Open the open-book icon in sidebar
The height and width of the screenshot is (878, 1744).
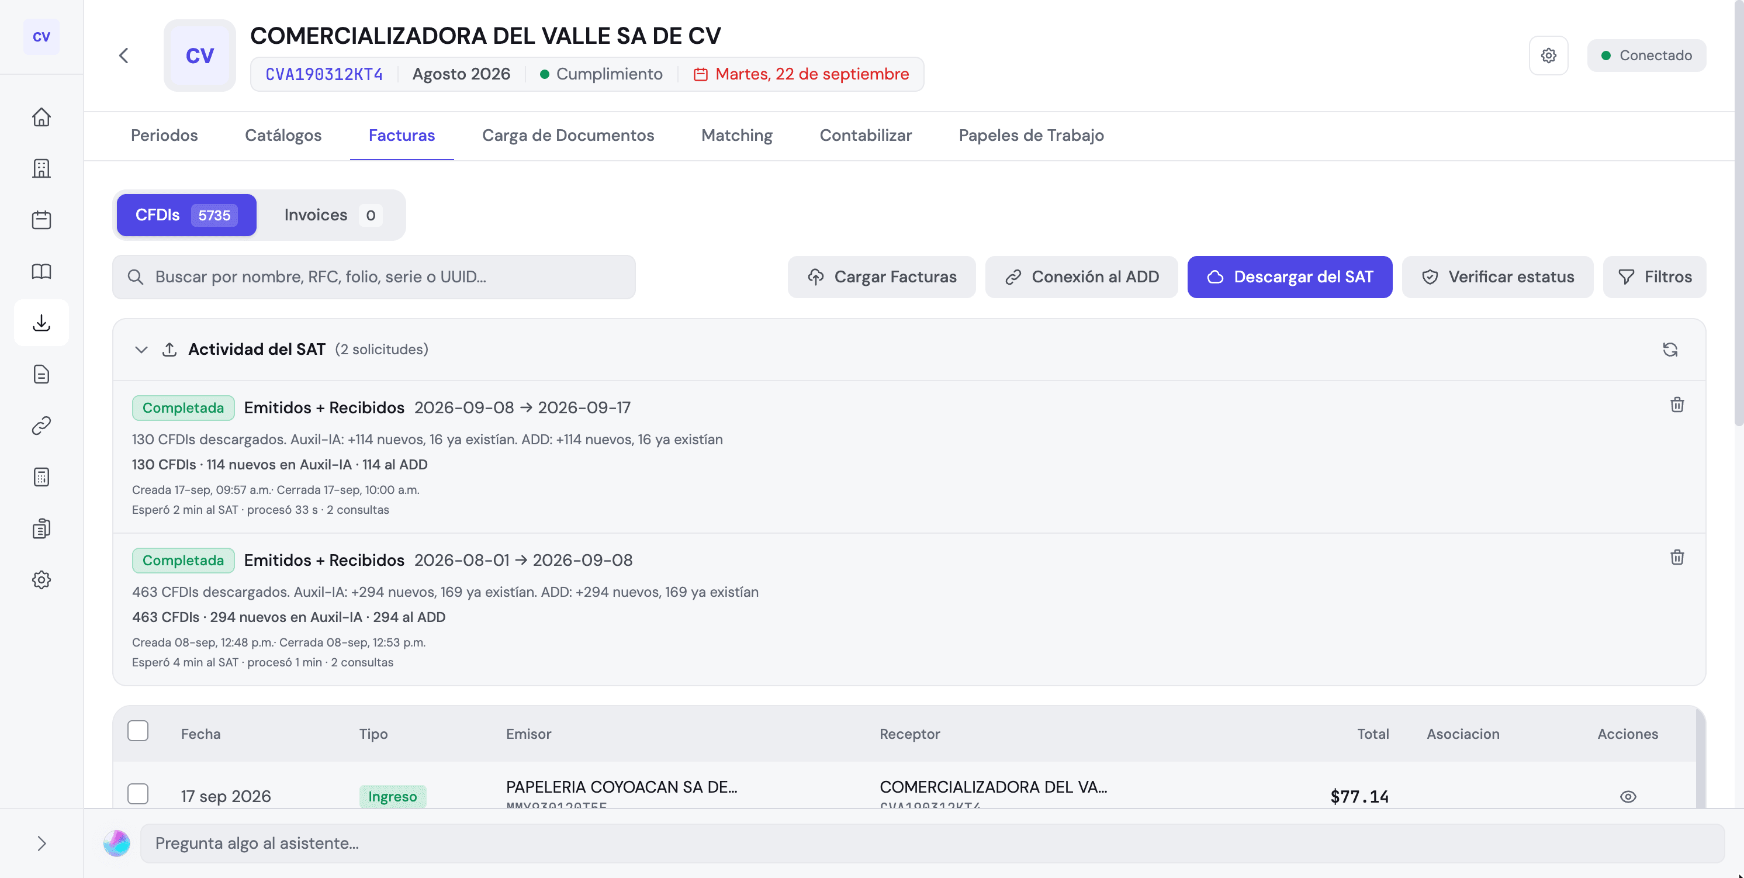click(41, 271)
